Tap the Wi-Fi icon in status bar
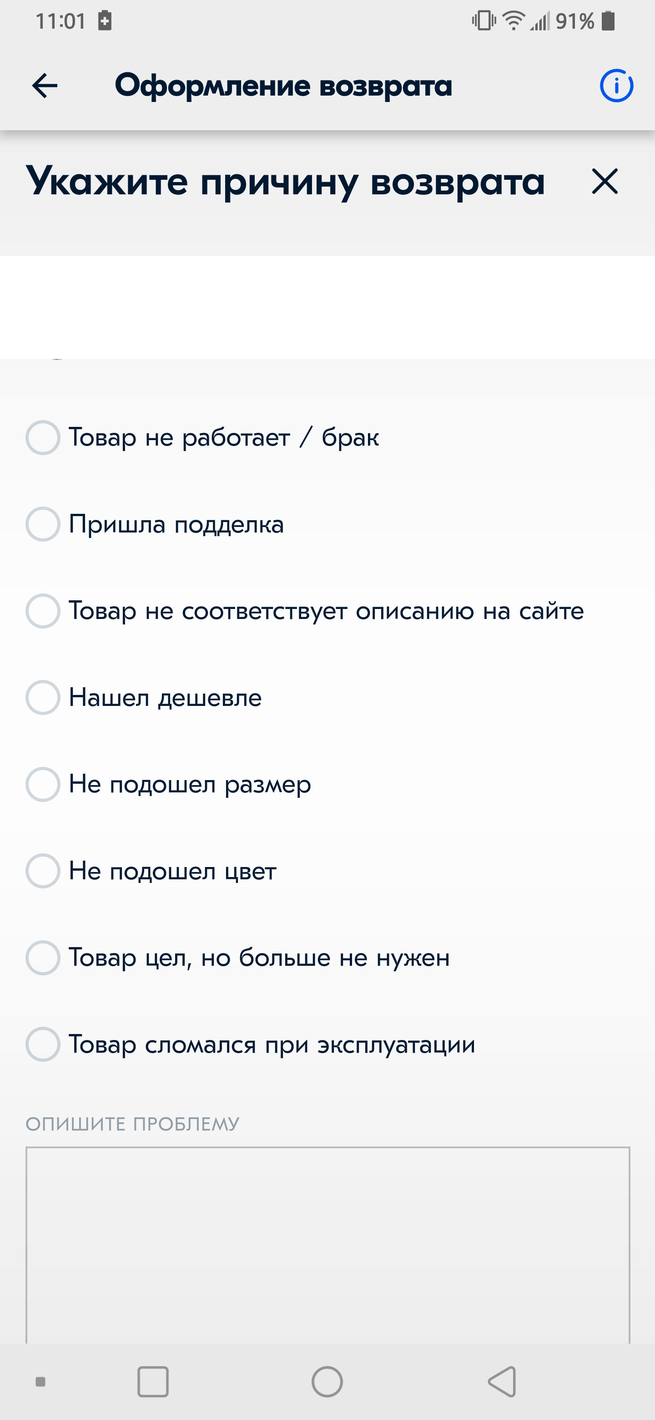This screenshot has height=1420, width=655. coord(514,21)
